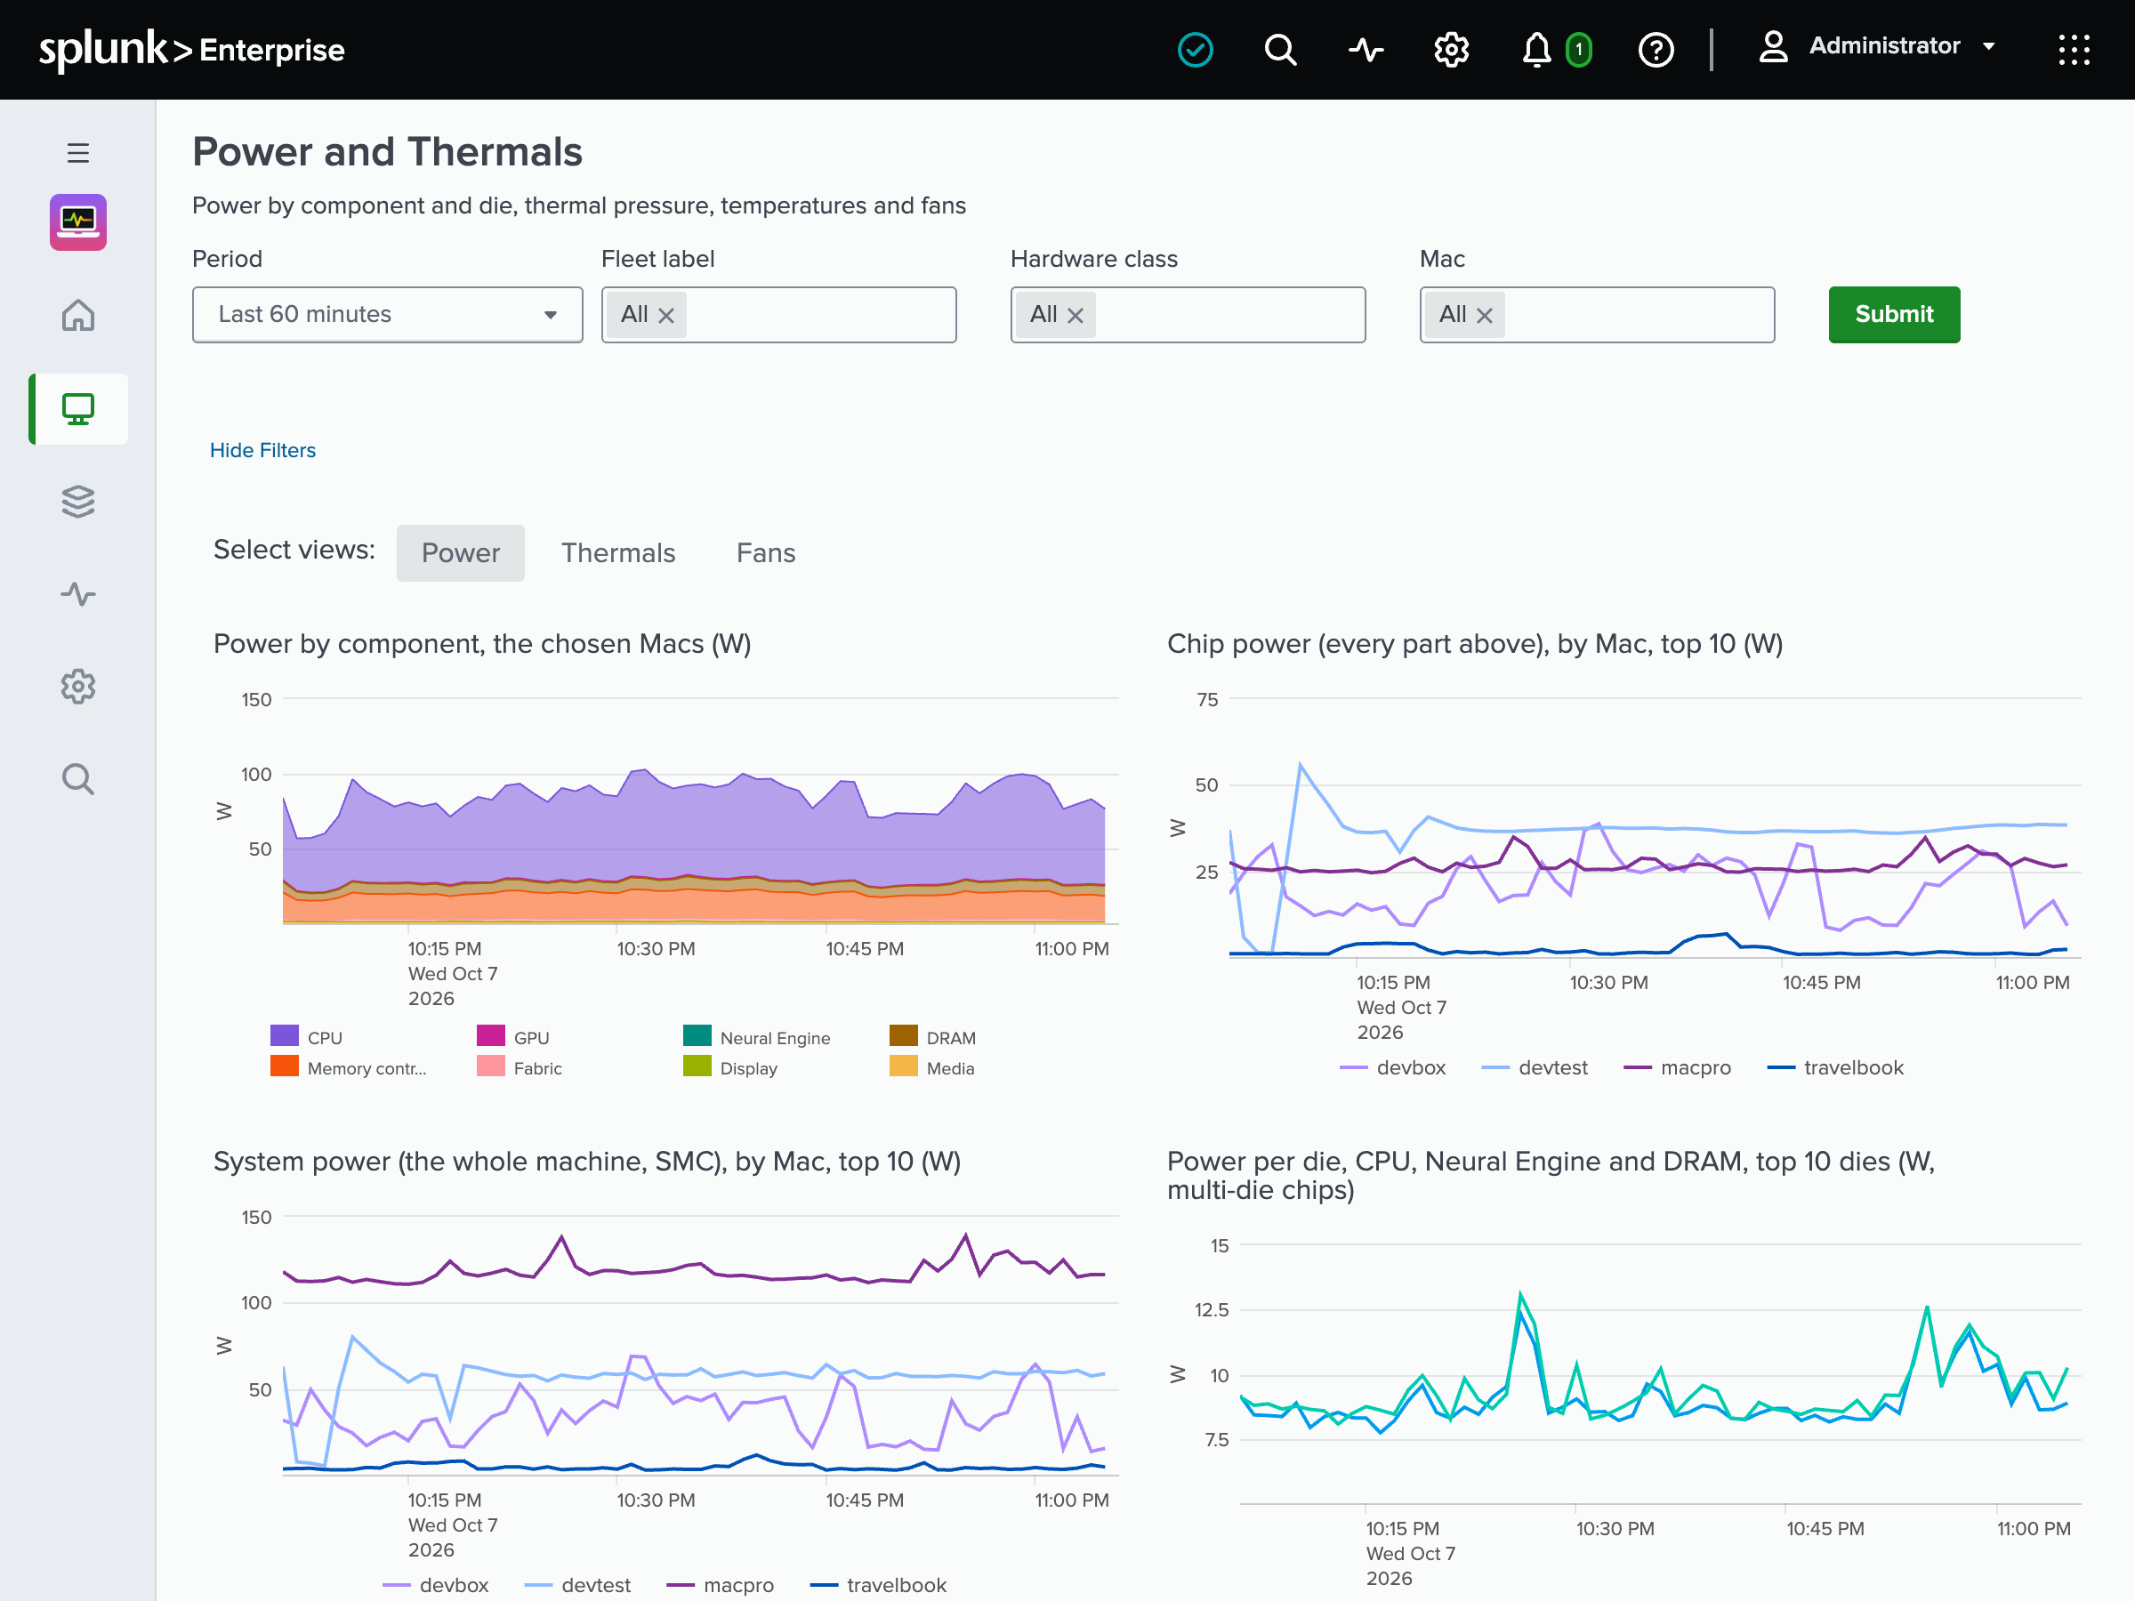Remove the All tag from Mac filter
The height and width of the screenshot is (1601, 2135).
(x=1485, y=316)
